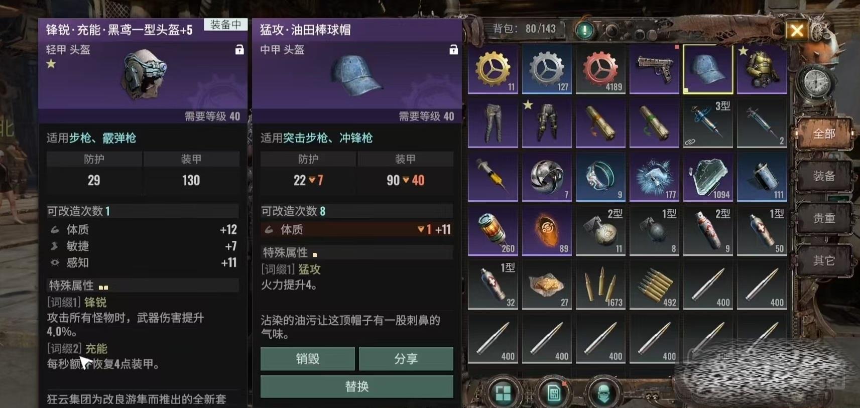Open the 贵重 category tab
The height and width of the screenshot is (408, 860).
(824, 218)
